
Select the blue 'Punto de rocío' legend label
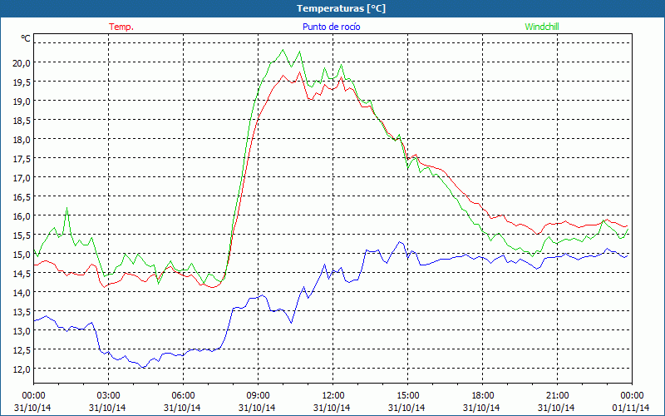pyautogui.click(x=331, y=27)
